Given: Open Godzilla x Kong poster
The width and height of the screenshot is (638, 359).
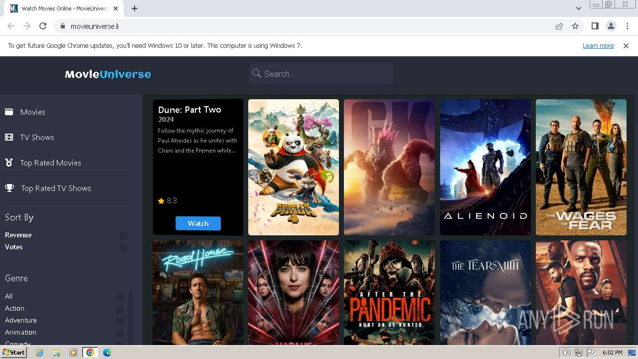Looking at the screenshot, I should [389, 167].
